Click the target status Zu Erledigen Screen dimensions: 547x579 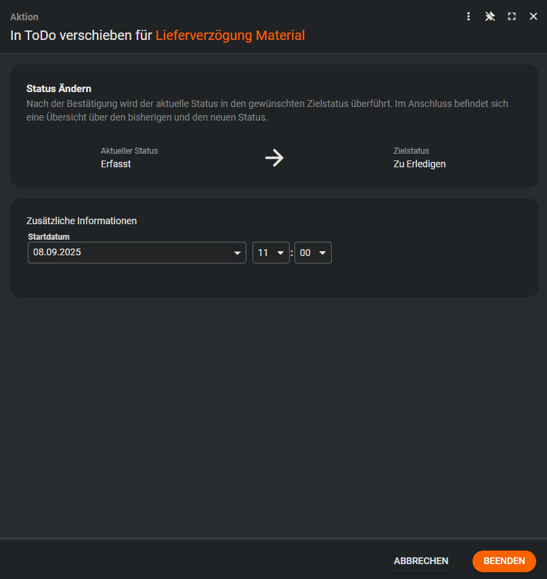pos(419,164)
